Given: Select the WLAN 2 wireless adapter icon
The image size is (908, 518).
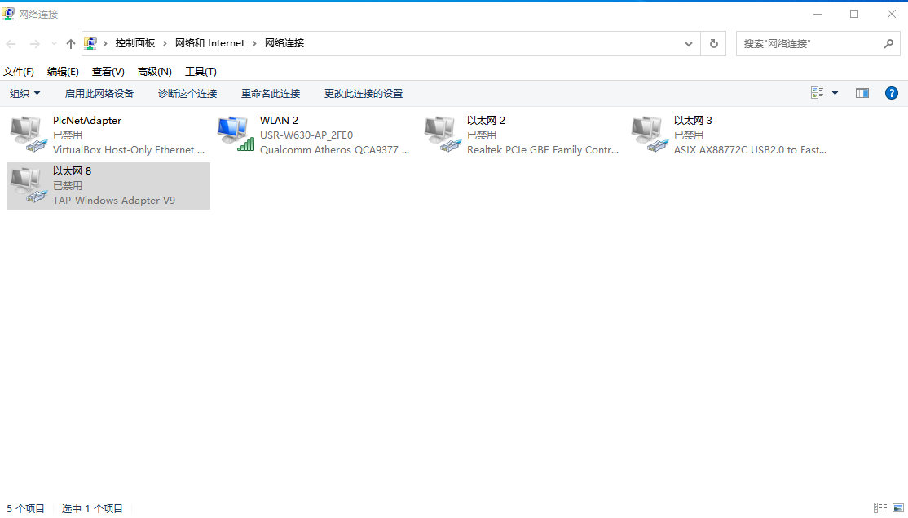Looking at the screenshot, I should click(x=236, y=135).
